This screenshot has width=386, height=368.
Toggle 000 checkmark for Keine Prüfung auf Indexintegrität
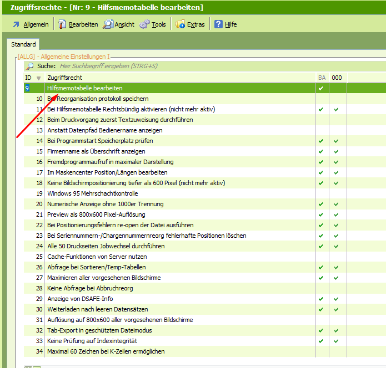pyautogui.click(x=336, y=341)
